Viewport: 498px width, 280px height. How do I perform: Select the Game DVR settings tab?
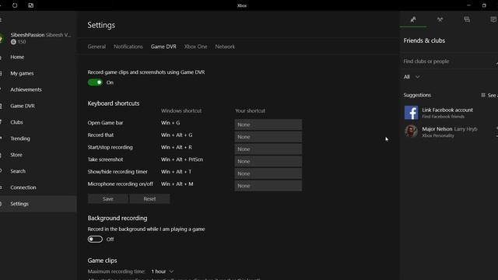point(163,47)
